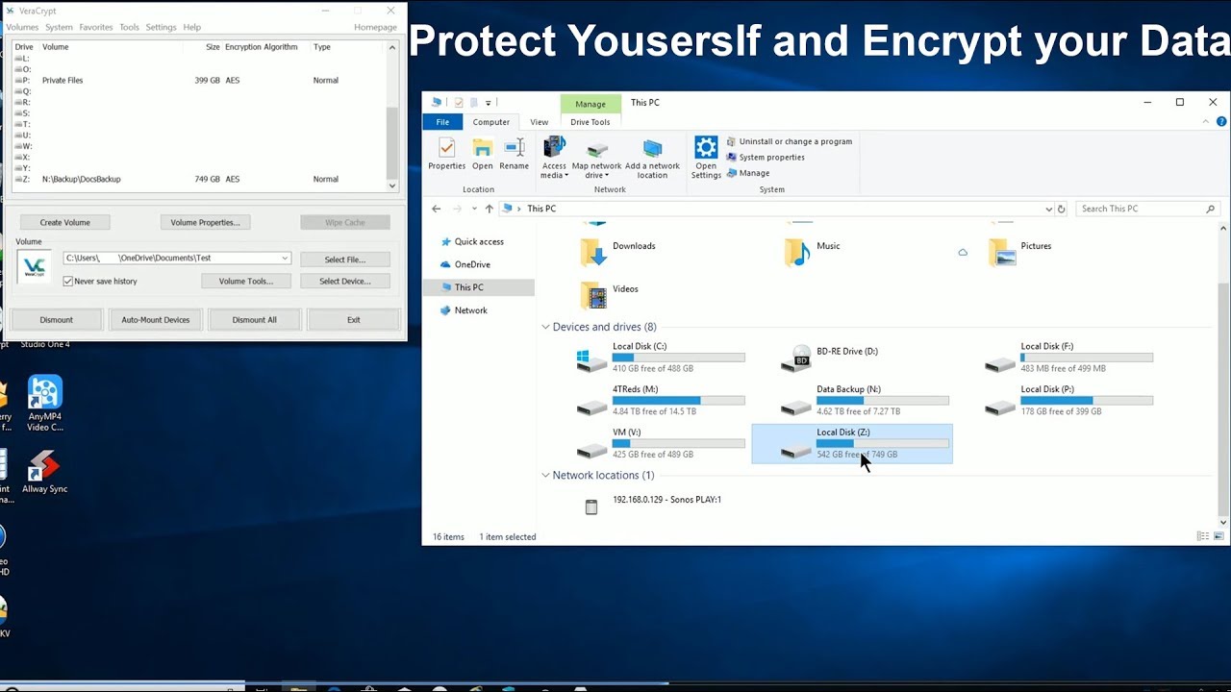The image size is (1231, 692).
Task: Select the VM (V:) drive icon
Action: (x=591, y=450)
